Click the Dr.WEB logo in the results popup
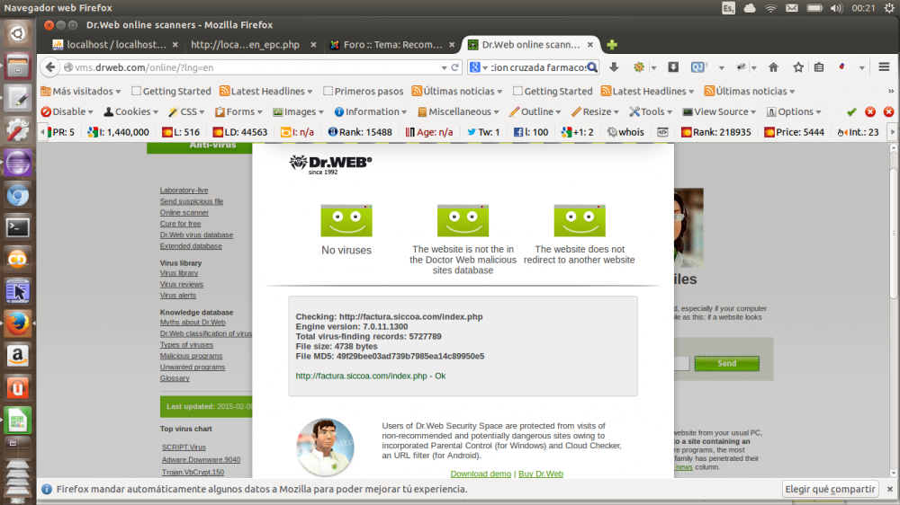 pos(330,164)
